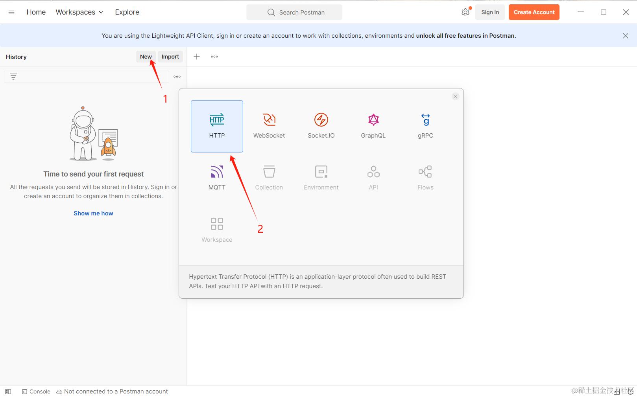Select the MQTT request tile
Viewport: 637px width, 397px height.
point(217,178)
